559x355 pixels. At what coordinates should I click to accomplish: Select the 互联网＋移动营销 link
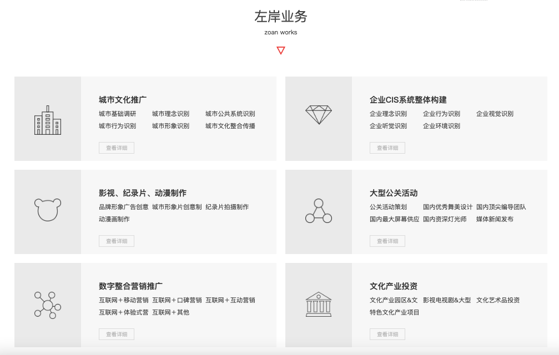(x=123, y=300)
